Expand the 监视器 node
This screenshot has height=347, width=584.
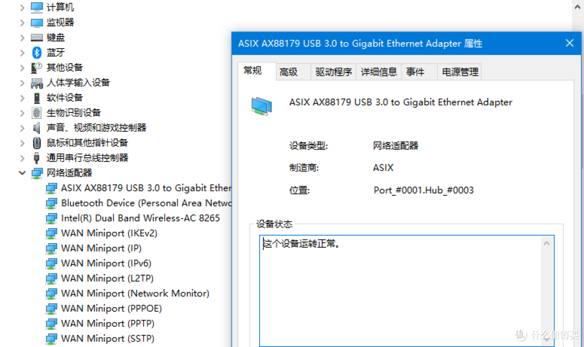click(x=22, y=23)
